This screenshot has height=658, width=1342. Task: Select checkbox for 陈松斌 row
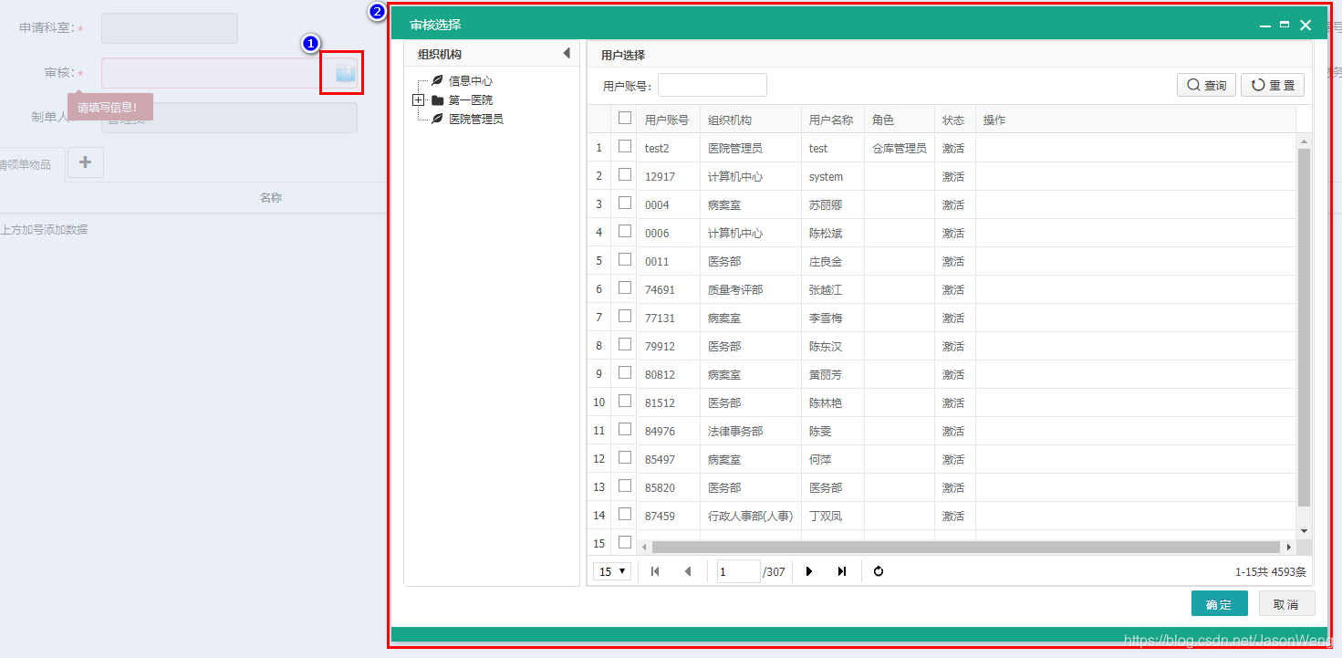coord(625,231)
